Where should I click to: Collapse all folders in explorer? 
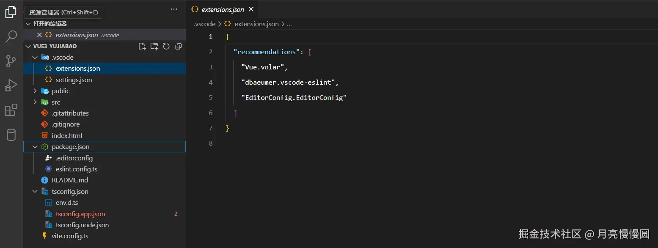[179, 47]
